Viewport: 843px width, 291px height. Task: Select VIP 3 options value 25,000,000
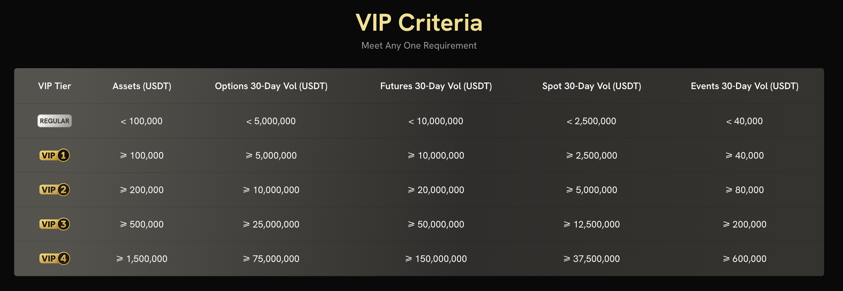click(271, 224)
